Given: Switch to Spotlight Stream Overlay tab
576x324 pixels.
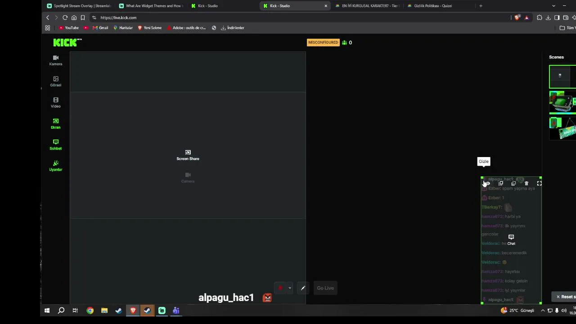Looking at the screenshot, I should pyautogui.click(x=79, y=6).
